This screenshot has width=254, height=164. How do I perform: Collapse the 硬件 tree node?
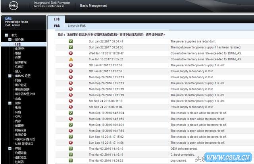11,103
